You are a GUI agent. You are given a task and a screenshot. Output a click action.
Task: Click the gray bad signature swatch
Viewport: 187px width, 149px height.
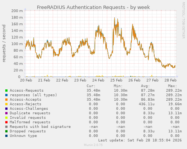(6, 127)
